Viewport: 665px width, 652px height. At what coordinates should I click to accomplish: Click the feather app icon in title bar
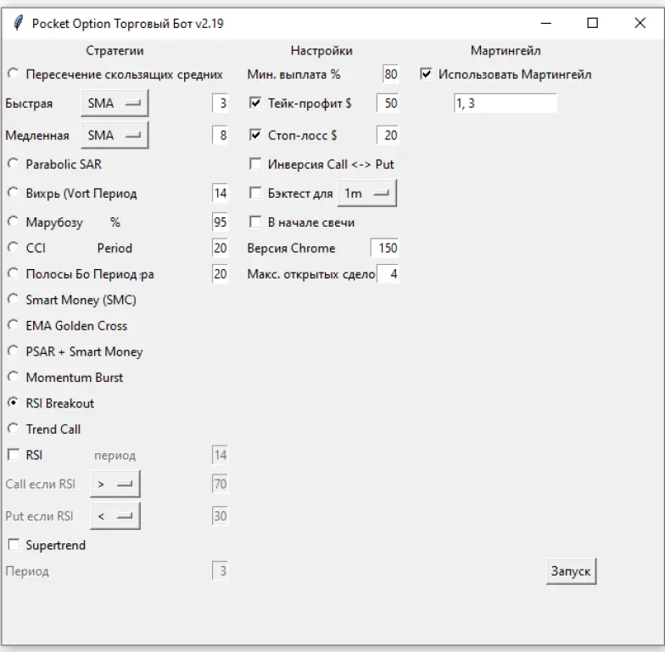pyautogui.click(x=18, y=23)
